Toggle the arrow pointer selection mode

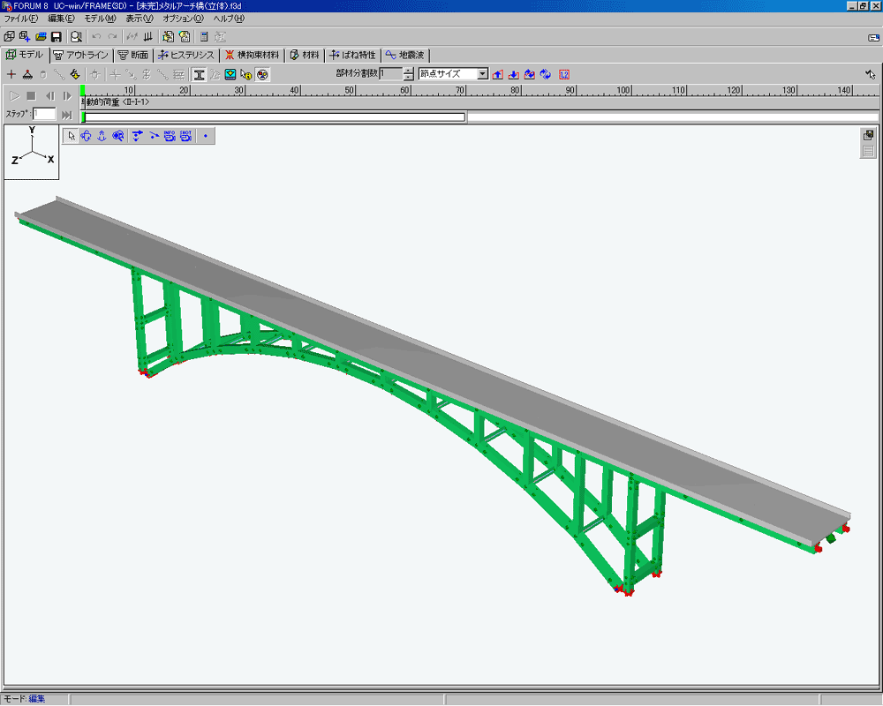coord(72,136)
